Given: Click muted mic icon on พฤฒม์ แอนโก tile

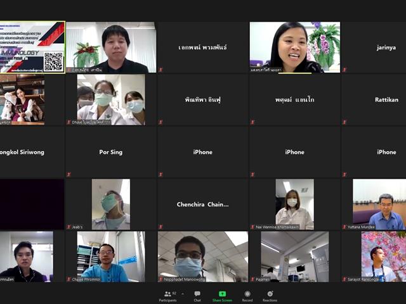Looking at the screenshot, I should (252, 122).
